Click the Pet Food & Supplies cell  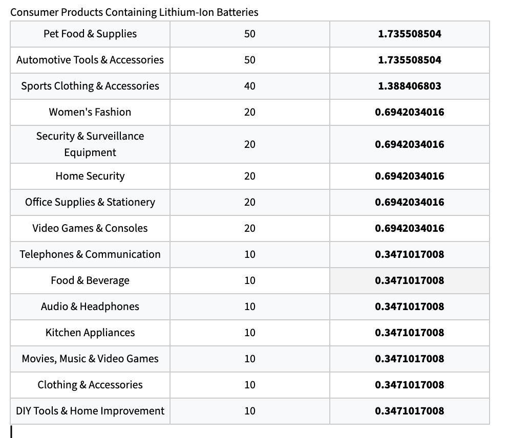coord(90,34)
